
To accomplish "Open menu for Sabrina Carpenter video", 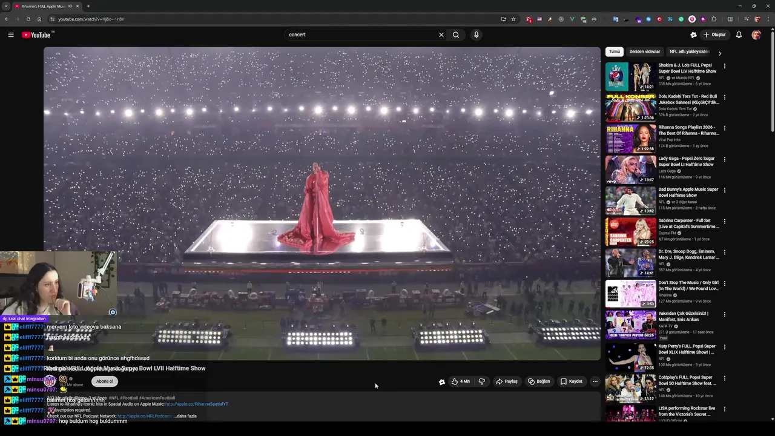I will click(x=725, y=222).
